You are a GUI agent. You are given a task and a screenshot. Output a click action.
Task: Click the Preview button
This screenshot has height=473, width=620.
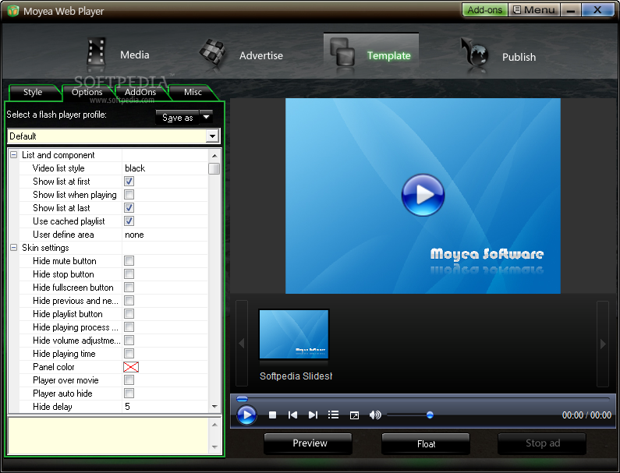click(x=310, y=443)
